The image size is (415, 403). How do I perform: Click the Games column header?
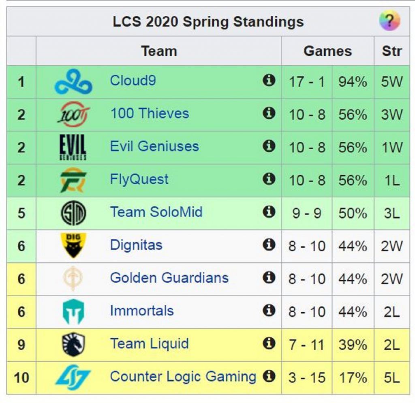coord(327,51)
